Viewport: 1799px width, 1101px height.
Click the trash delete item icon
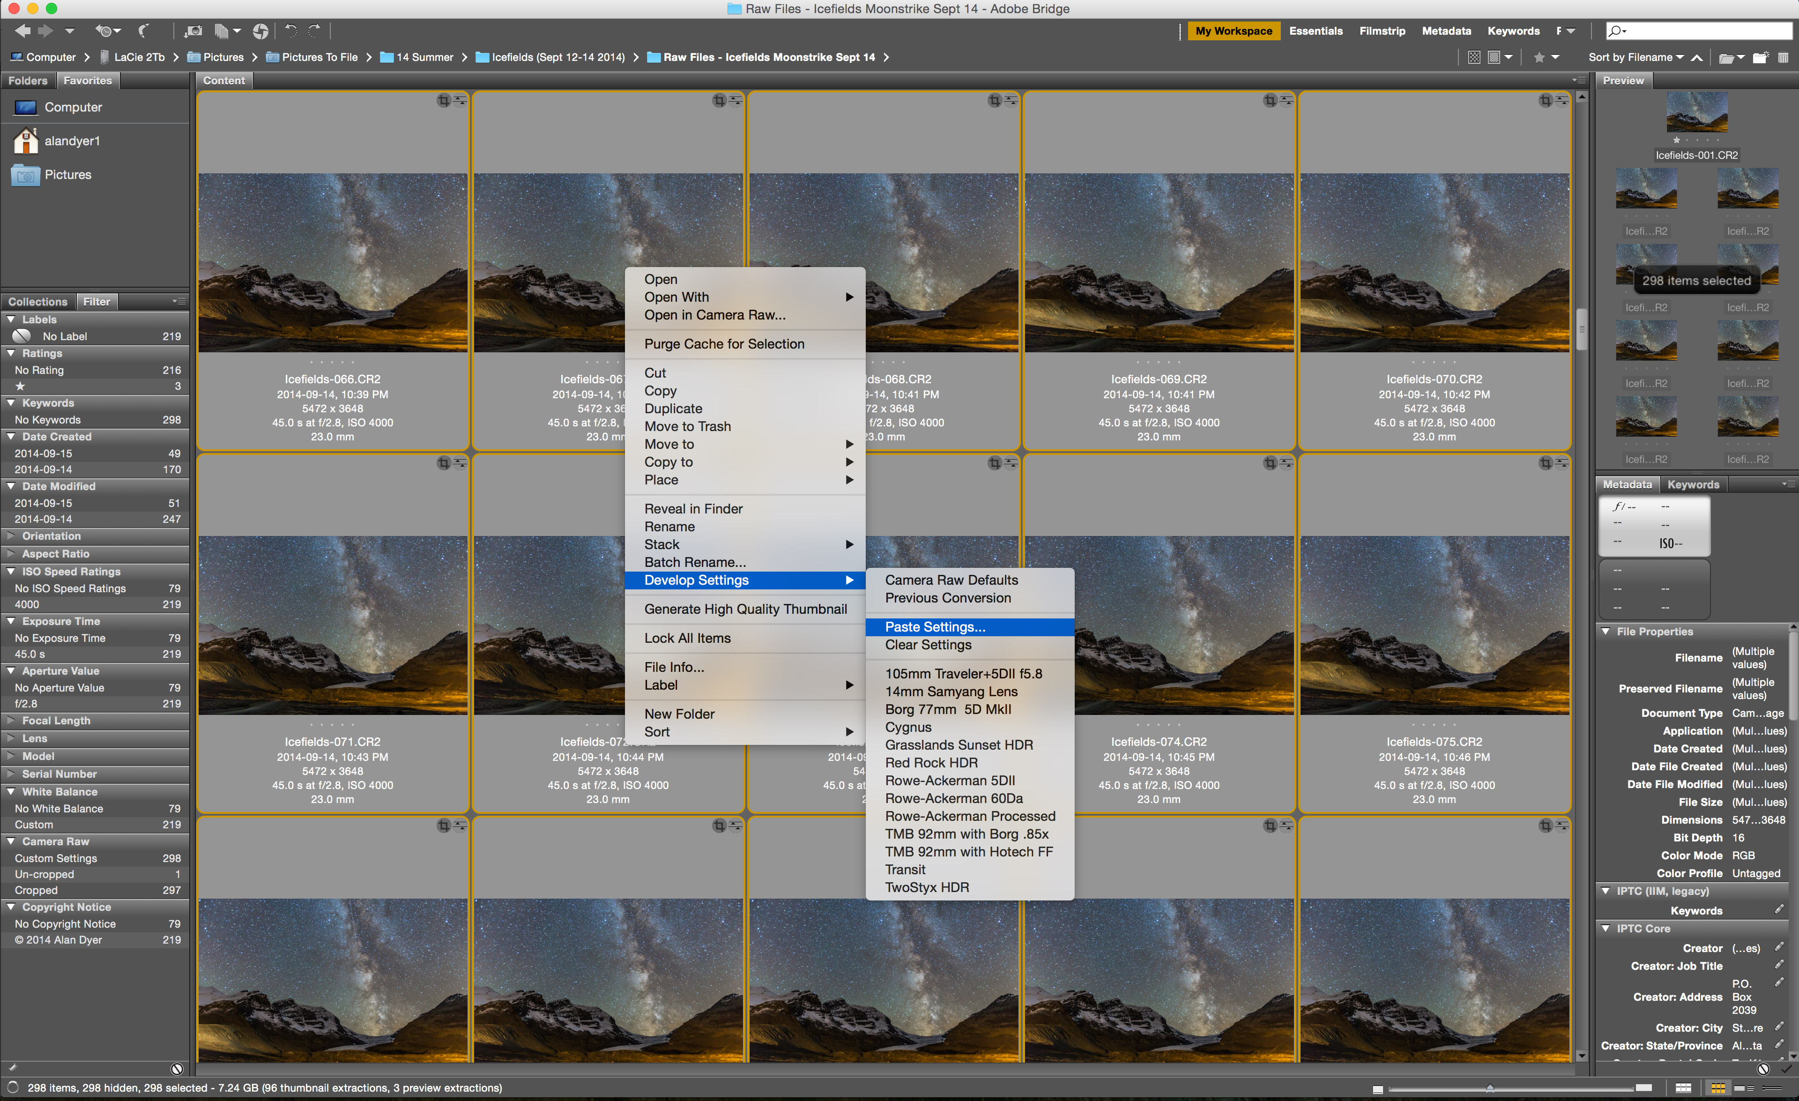[1783, 57]
